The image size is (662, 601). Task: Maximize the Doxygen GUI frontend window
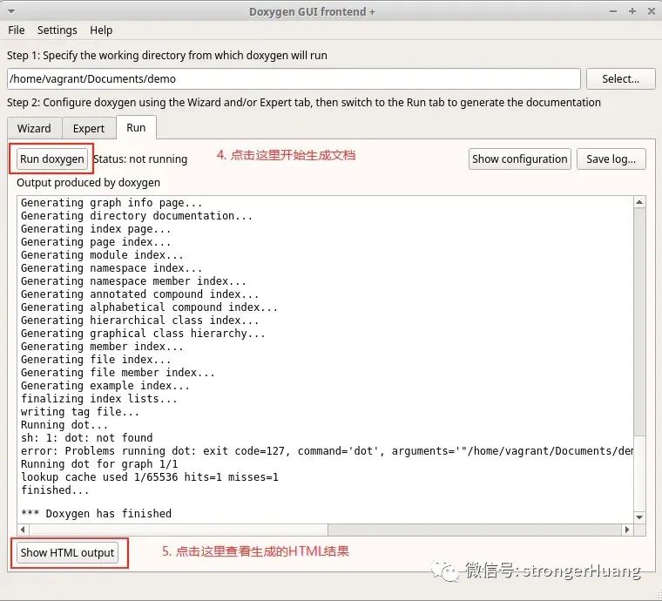[632, 11]
